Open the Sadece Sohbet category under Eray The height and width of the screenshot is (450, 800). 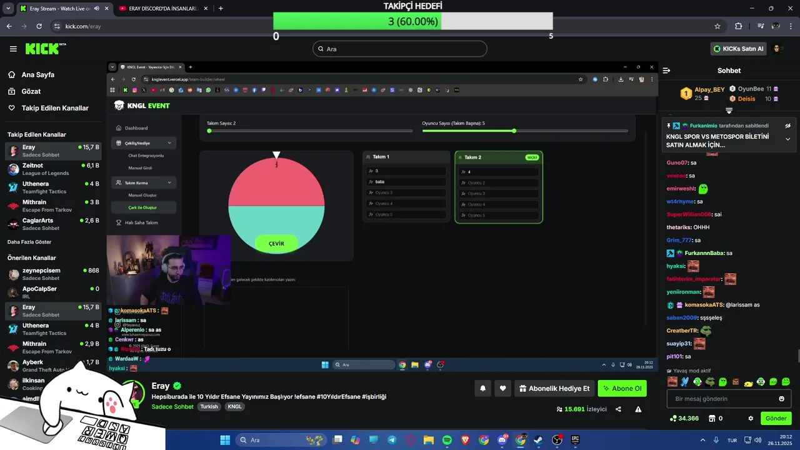(172, 406)
